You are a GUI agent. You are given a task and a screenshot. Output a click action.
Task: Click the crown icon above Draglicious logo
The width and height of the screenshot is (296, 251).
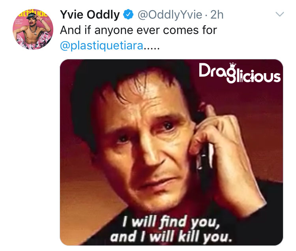(233, 65)
